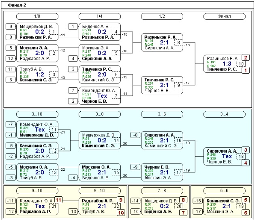Click rating "R:267" under Тимченко Р. С. in 1/2
Image resolution: width=255 pixels, height=221 pixels.
click(x=149, y=83)
